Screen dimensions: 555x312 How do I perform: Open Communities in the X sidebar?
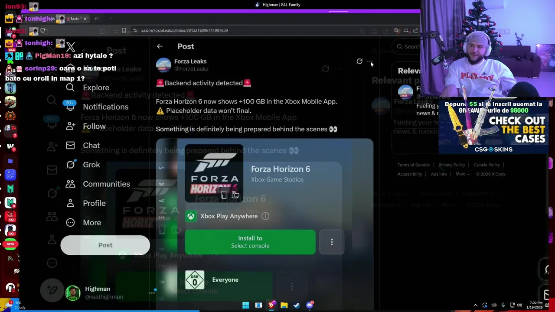pyautogui.click(x=106, y=184)
